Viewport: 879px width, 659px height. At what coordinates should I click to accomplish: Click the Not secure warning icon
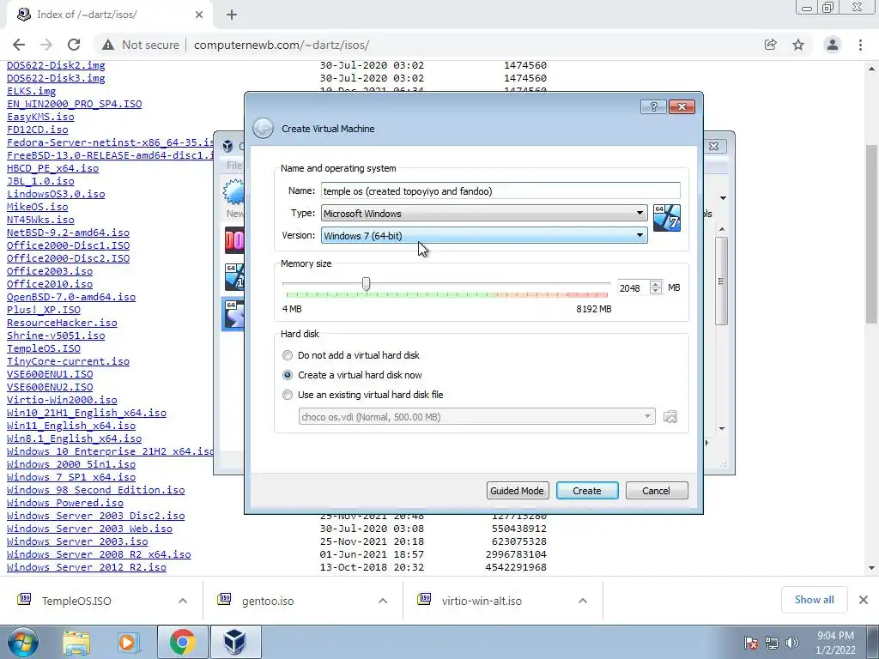click(x=108, y=45)
